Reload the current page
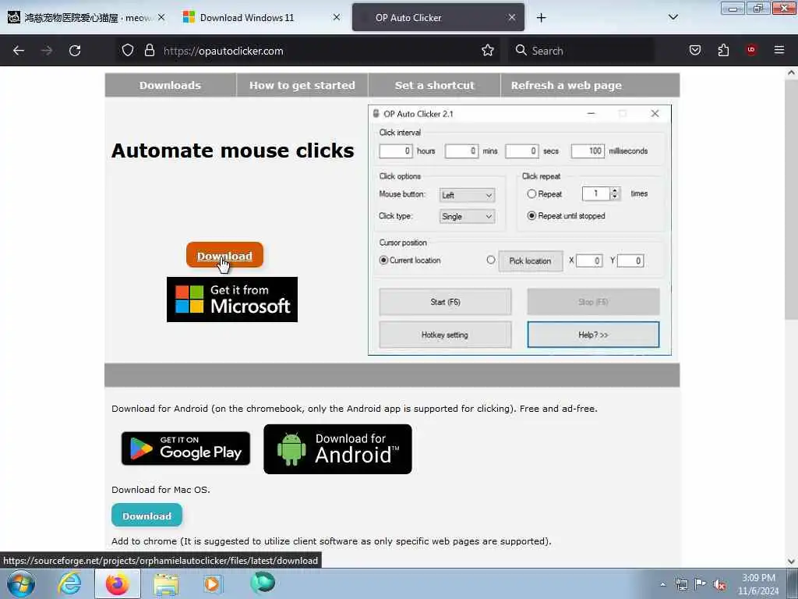 [75, 51]
